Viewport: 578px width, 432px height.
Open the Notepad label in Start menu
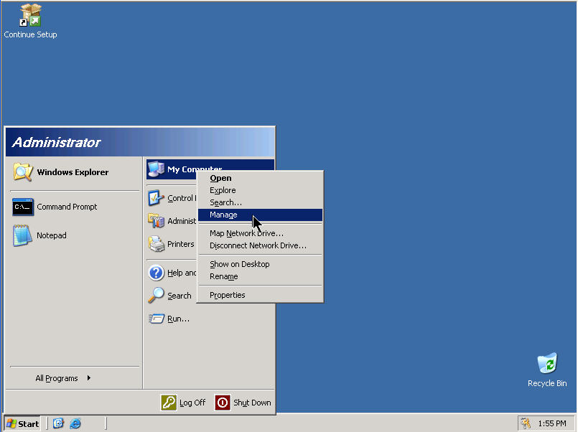52,235
